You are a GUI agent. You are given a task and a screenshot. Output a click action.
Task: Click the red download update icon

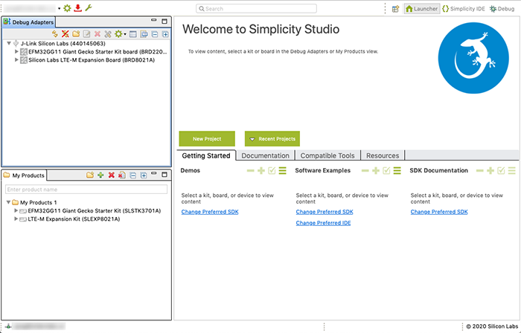tap(77, 8)
